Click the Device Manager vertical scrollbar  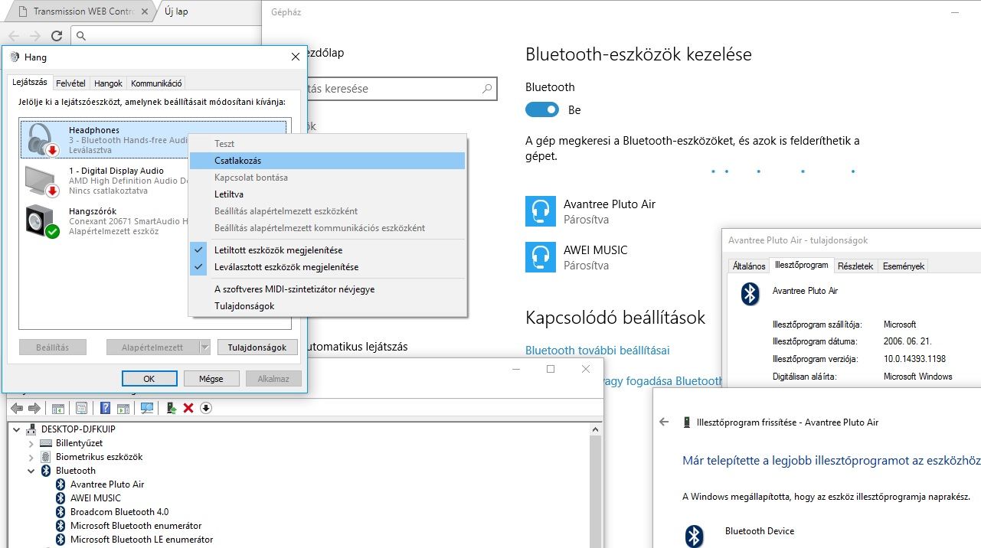point(597,484)
